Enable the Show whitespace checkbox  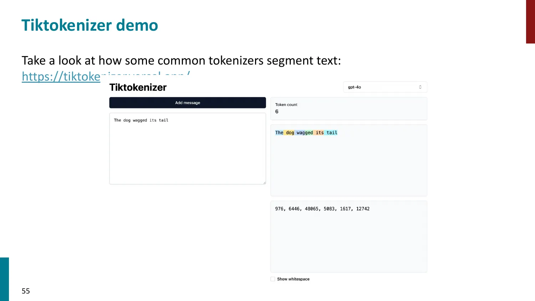coord(273,279)
